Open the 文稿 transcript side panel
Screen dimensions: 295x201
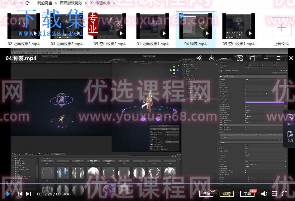point(290,137)
